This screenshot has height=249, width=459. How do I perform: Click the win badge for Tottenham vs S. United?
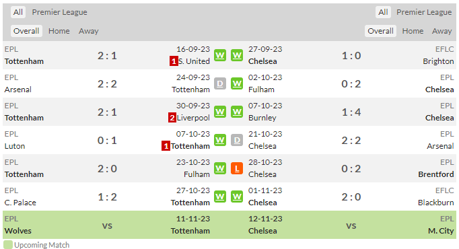pos(220,55)
